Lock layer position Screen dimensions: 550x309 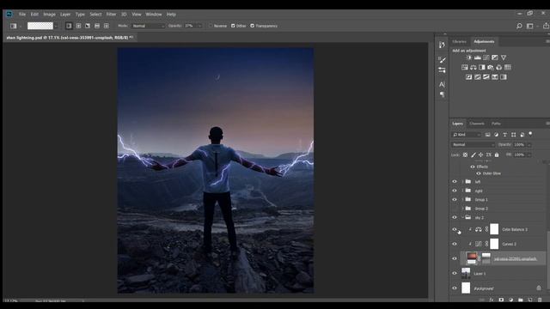pyautogui.click(x=481, y=154)
